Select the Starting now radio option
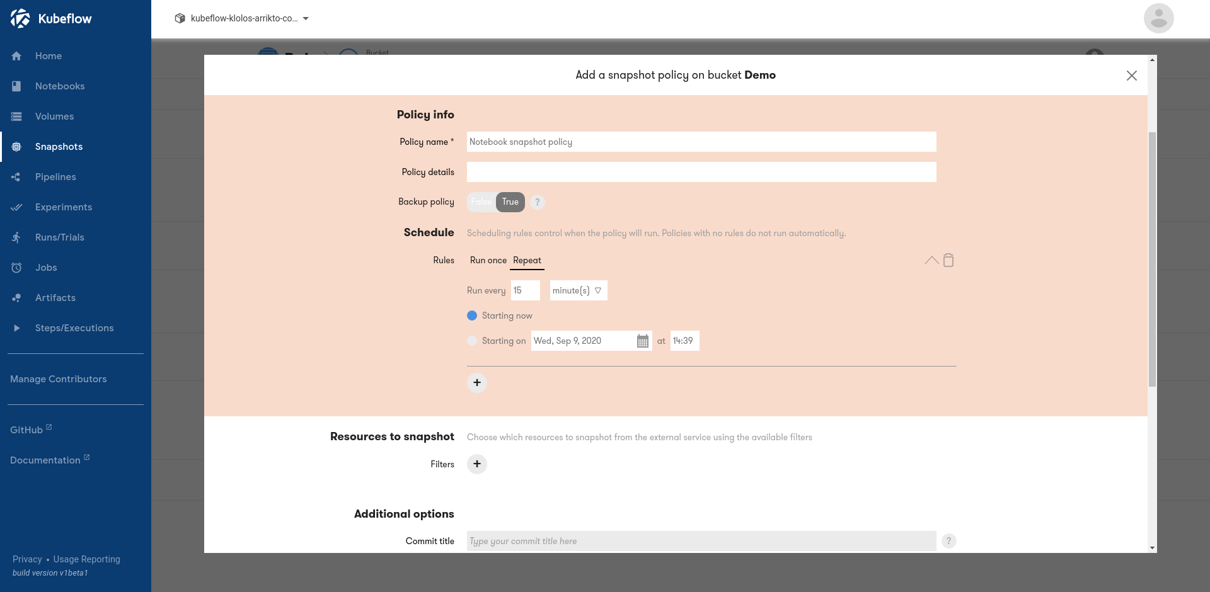The height and width of the screenshot is (592, 1210). 472,316
